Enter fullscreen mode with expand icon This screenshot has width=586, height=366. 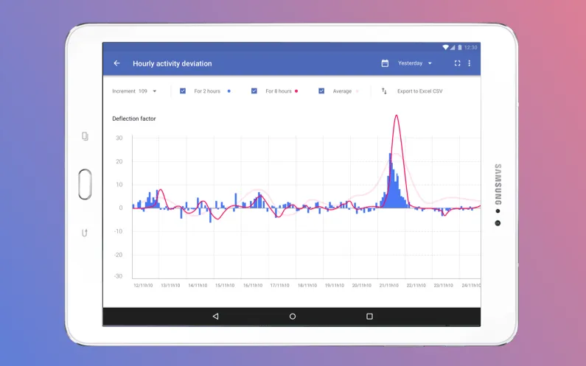point(457,63)
